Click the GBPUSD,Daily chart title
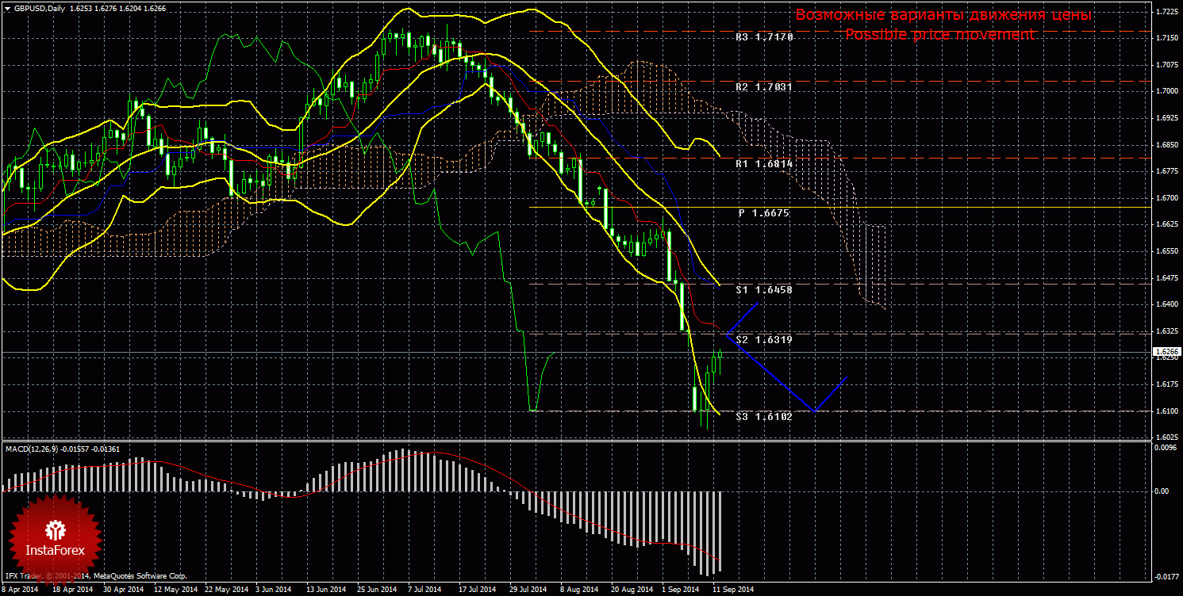The image size is (1183, 596). tap(40, 8)
